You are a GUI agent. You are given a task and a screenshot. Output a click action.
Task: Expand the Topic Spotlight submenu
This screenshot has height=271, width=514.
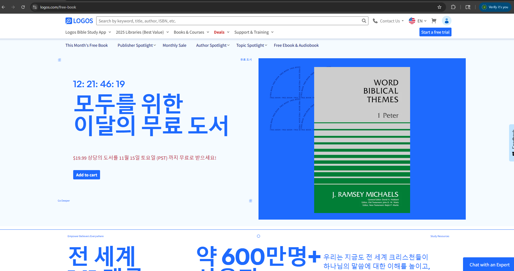click(252, 45)
